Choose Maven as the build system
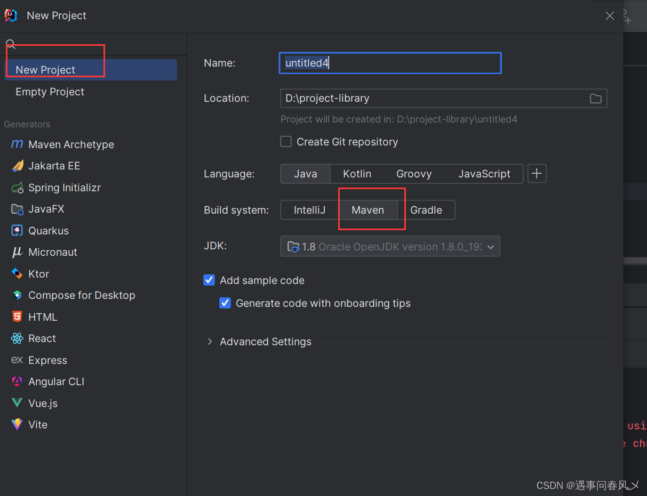647x496 pixels. 368,210
